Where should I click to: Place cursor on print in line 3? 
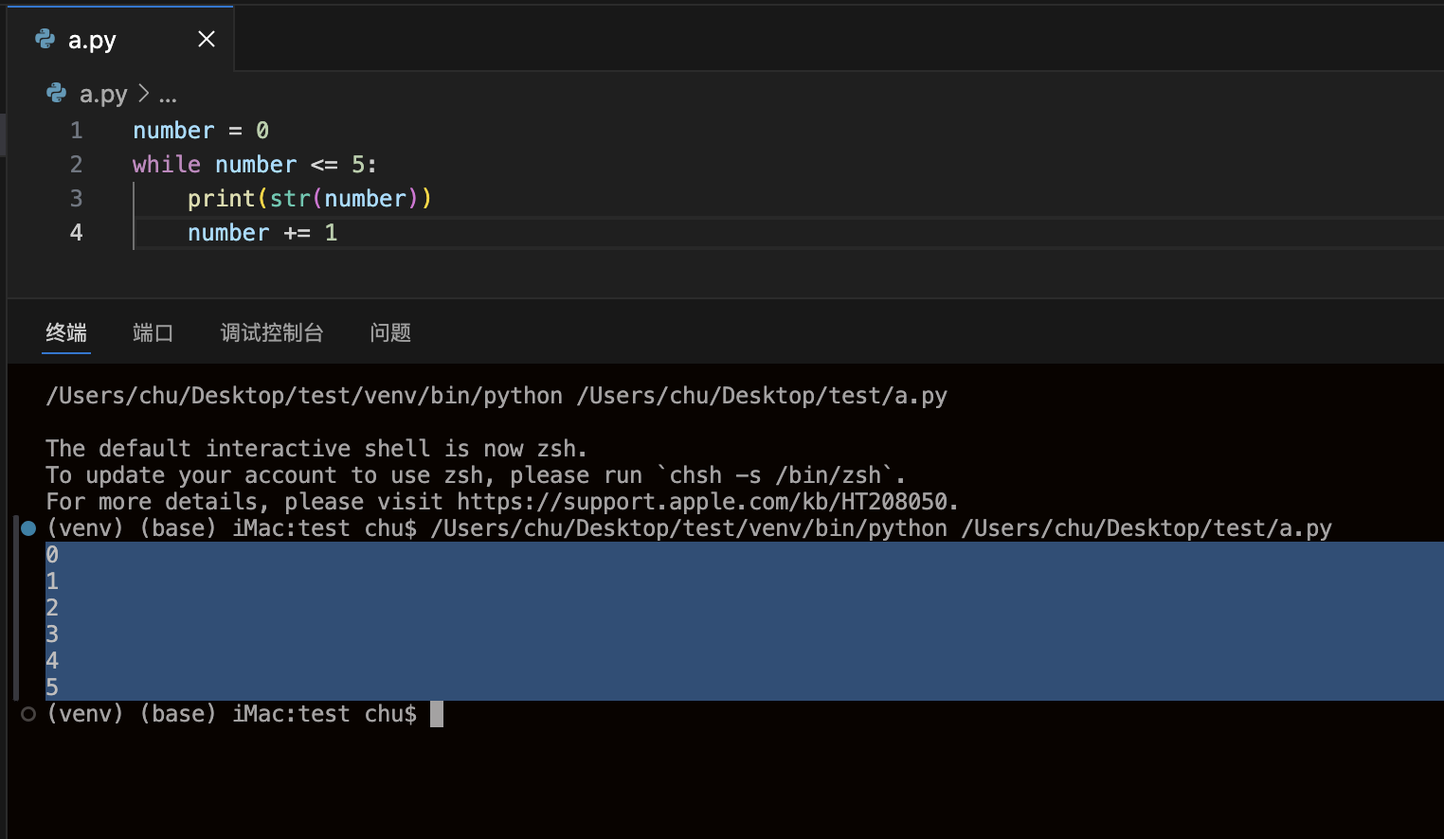tap(221, 199)
